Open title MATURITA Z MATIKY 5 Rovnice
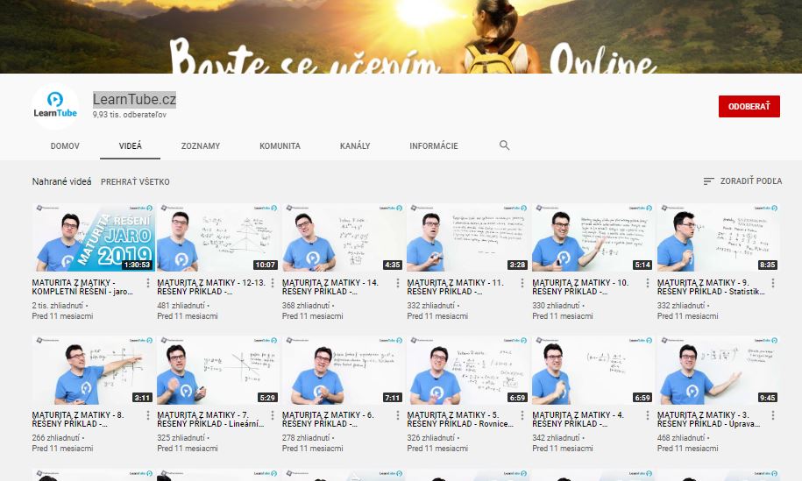Viewport: 802px width, 481px height. 460,419
